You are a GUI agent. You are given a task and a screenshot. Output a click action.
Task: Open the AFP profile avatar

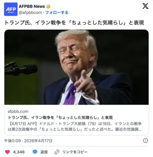tap(11, 9)
